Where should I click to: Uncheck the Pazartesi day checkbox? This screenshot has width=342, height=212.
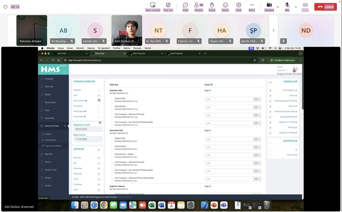(x=99, y=158)
